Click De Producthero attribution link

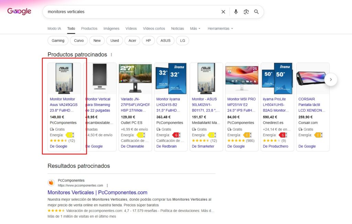point(275,146)
